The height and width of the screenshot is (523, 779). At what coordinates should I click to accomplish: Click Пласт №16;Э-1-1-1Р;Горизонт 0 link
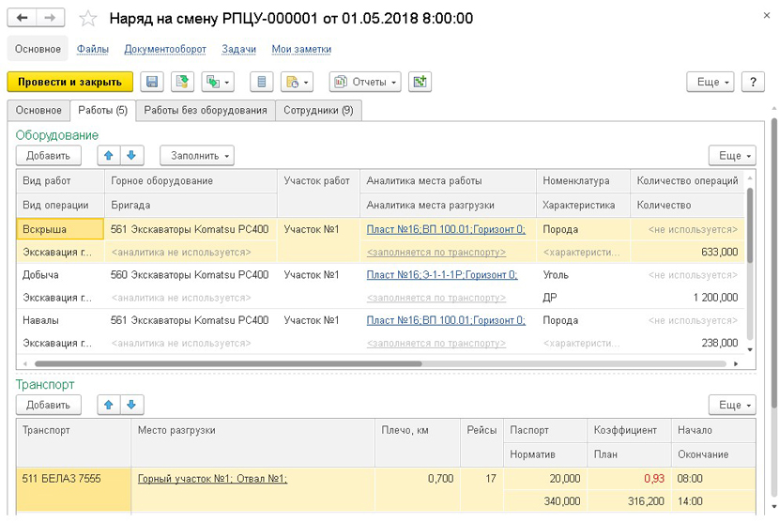[441, 275]
